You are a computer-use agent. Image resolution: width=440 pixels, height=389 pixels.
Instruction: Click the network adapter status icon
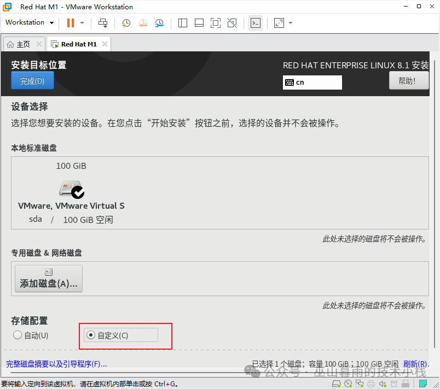click(360, 384)
